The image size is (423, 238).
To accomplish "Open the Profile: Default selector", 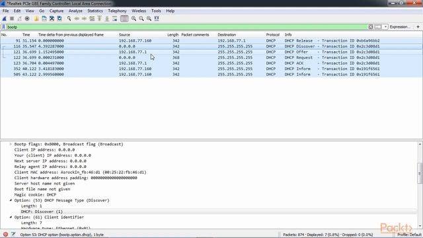I will 408,235.
